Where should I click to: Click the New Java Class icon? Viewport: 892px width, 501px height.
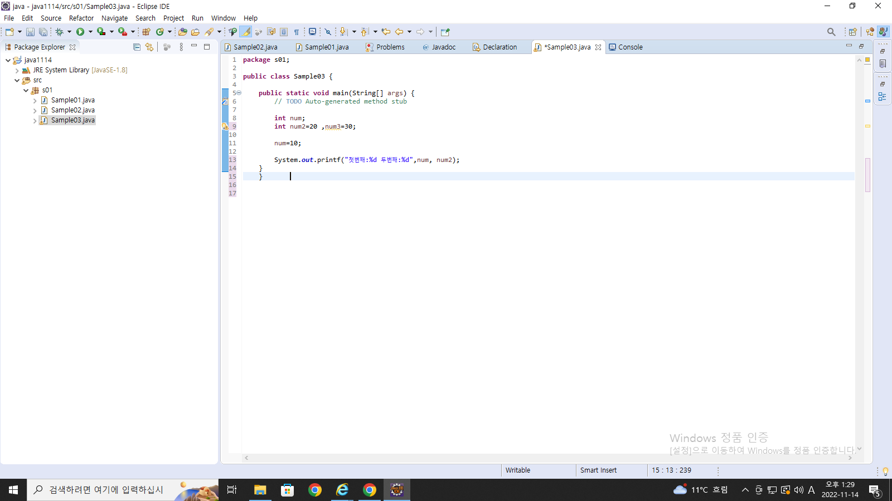tap(160, 32)
